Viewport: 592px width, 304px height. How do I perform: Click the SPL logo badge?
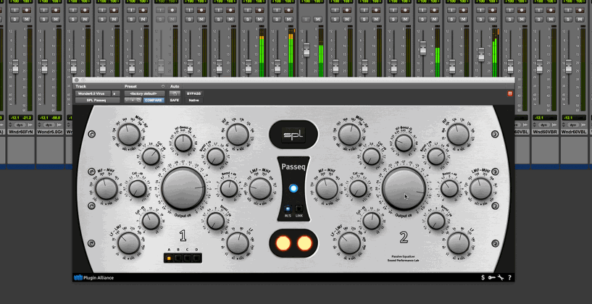pyautogui.click(x=293, y=135)
